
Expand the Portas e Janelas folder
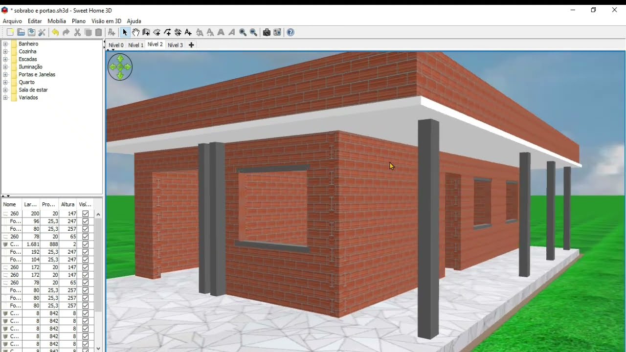coord(5,74)
